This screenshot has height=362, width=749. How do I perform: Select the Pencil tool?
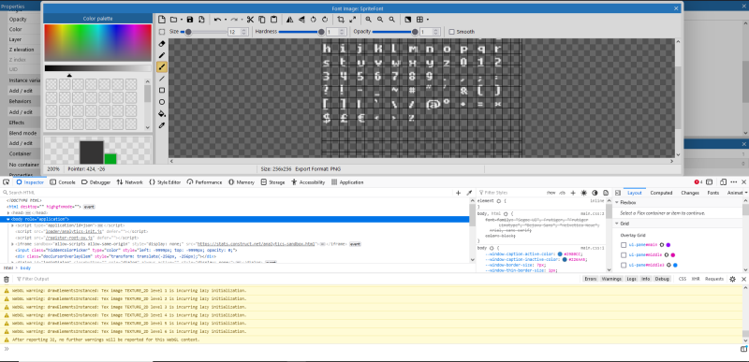[x=162, y=55]
